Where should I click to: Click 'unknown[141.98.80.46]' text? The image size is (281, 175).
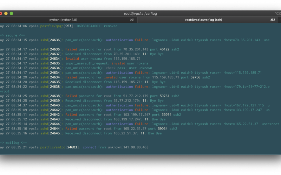(128, 147)
